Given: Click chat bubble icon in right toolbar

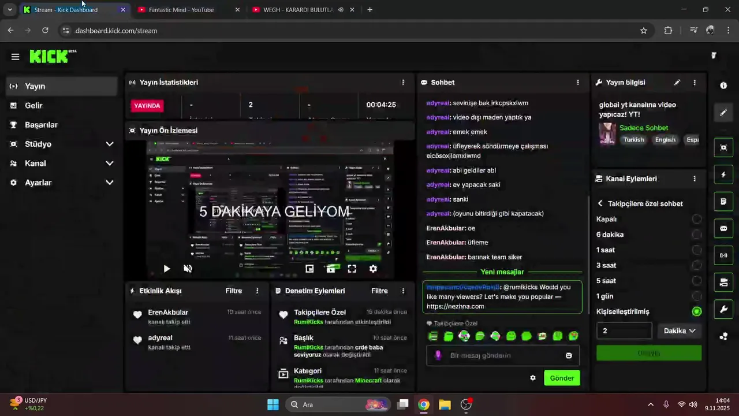Looking at the screenshot, I should pyautogui.click(x=723, y=228).
